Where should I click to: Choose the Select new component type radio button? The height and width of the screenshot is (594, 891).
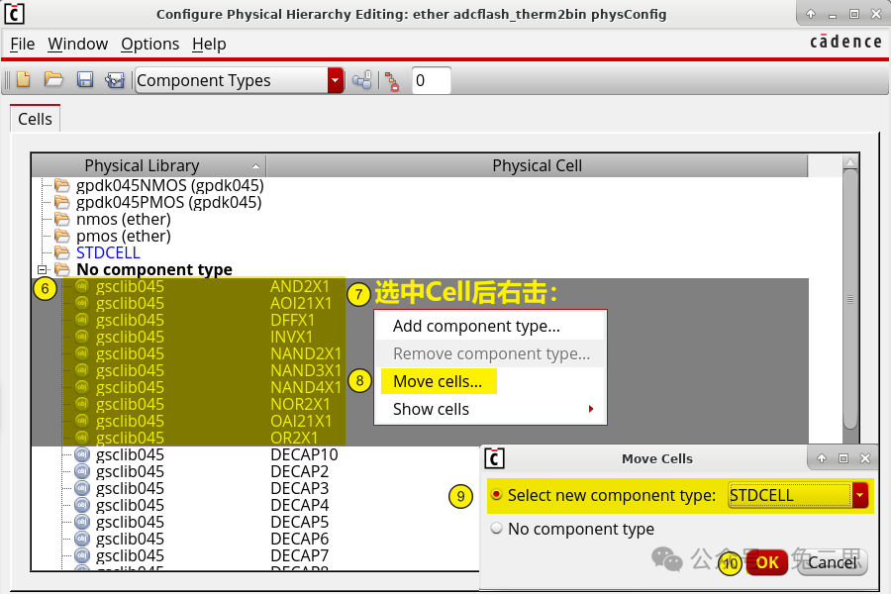click(x=497, y=495)
